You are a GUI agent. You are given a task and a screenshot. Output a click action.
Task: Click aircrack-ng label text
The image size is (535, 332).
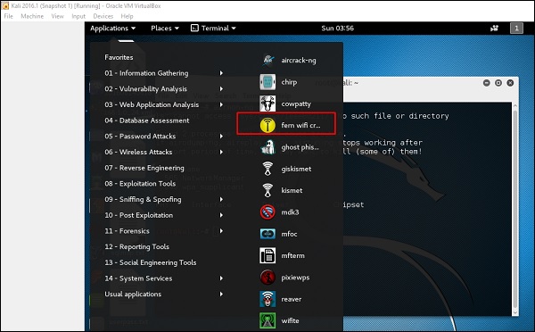tap(299, 61)
